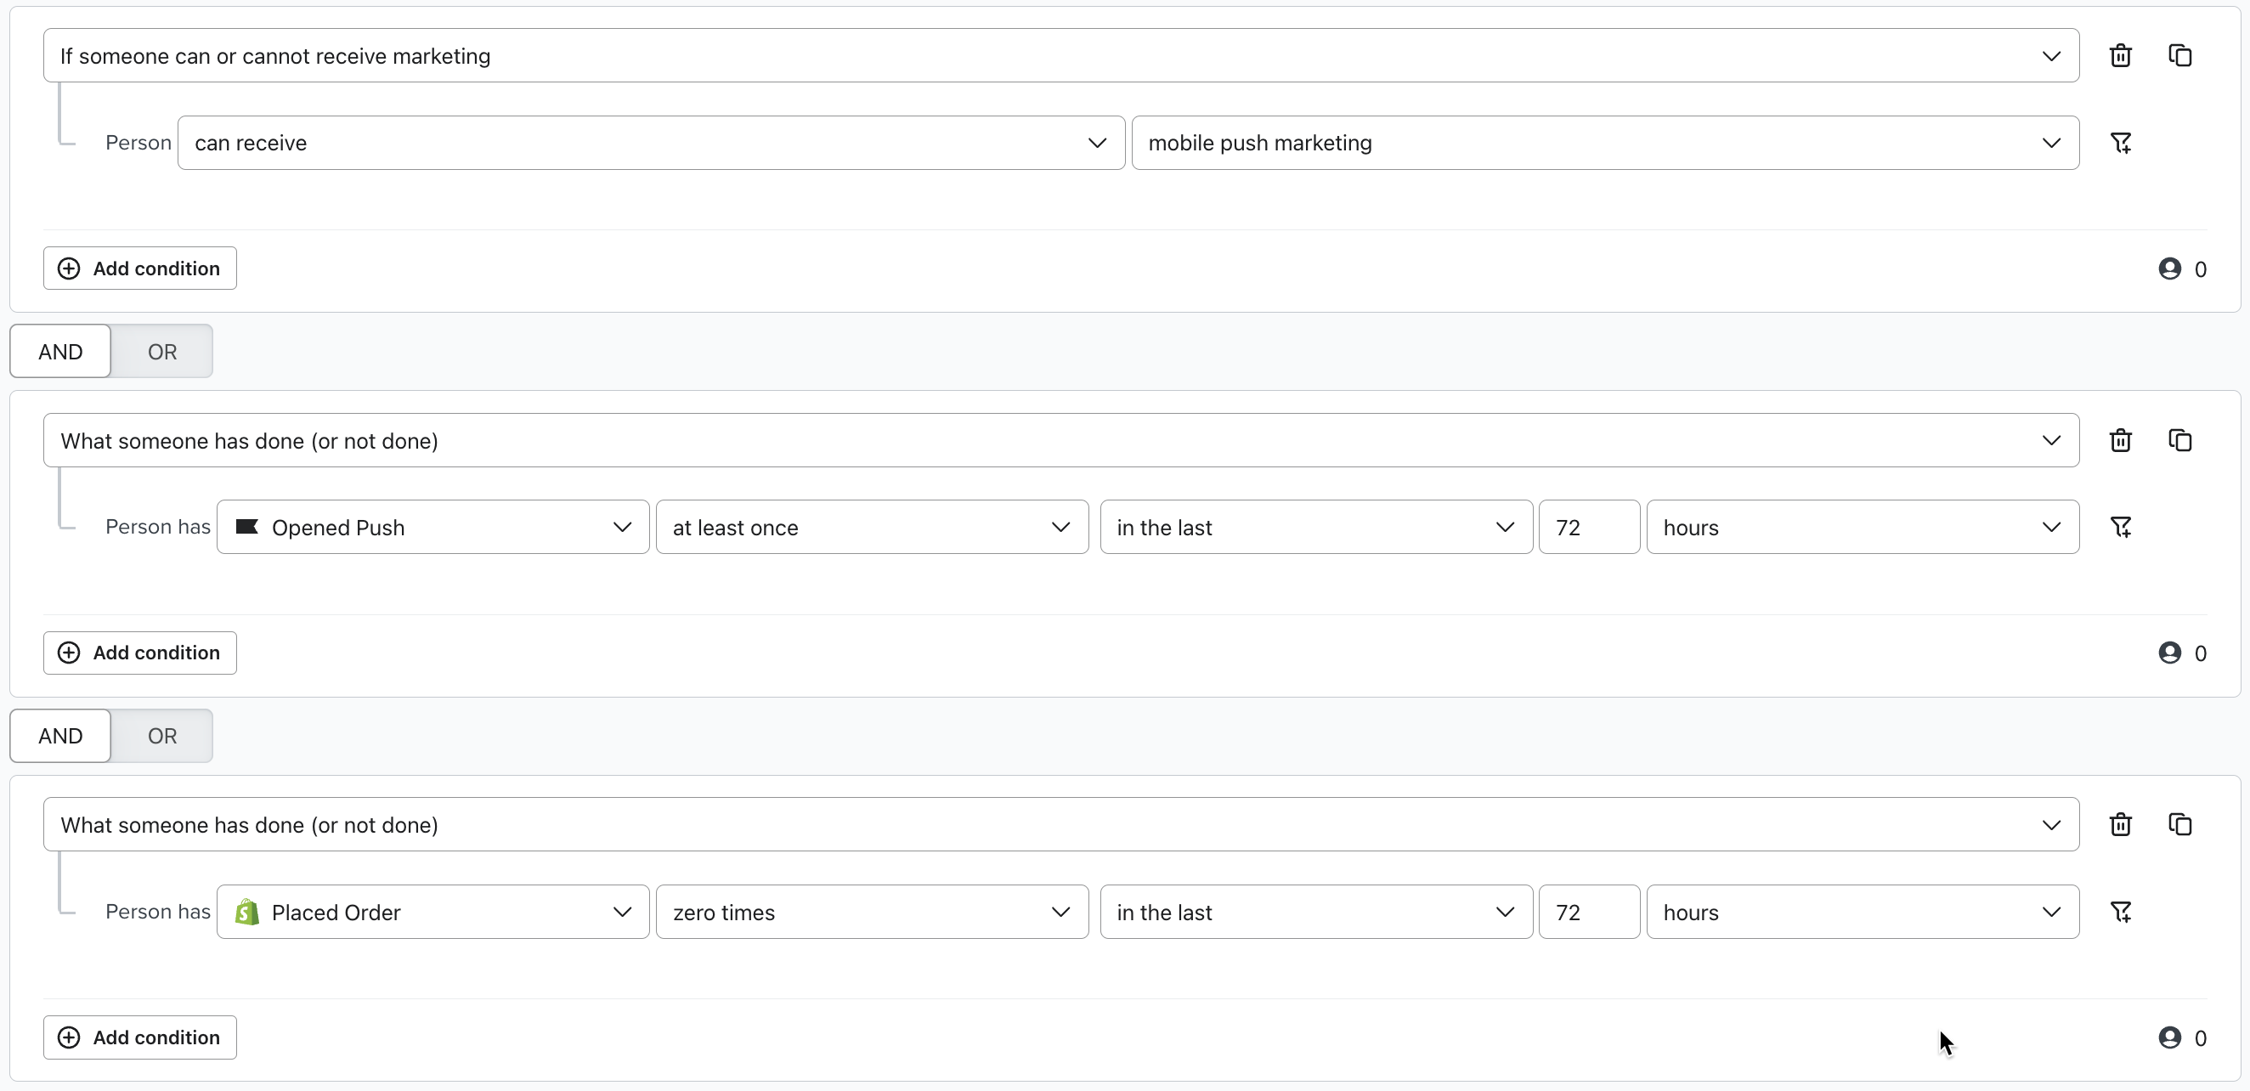The height and width of the screenshot is (1091, 2250).
Task: Open the mobile push marketing dropdown
Action: (x=1603, y=143)
